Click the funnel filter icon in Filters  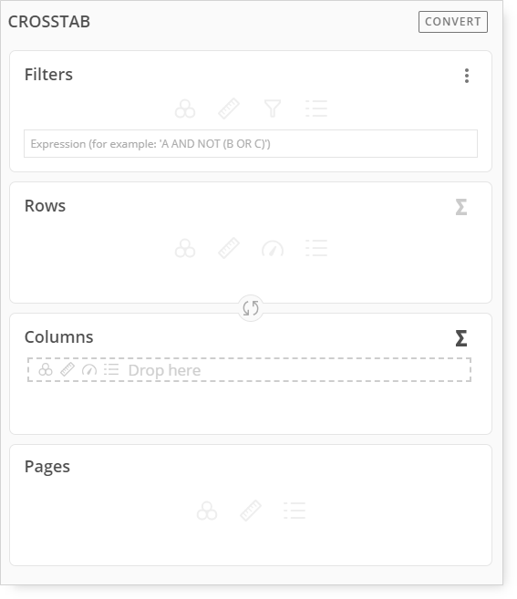273,108
